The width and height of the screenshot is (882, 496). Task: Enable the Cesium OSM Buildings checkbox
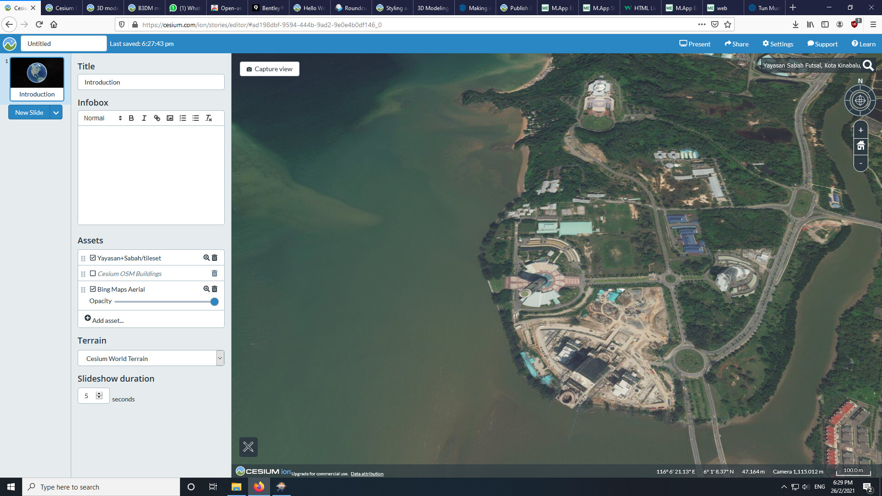(93, 274)
